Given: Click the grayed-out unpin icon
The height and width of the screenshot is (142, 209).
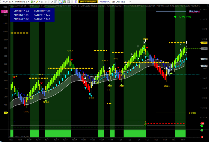Looking at the screenshot, I should 46,2.
